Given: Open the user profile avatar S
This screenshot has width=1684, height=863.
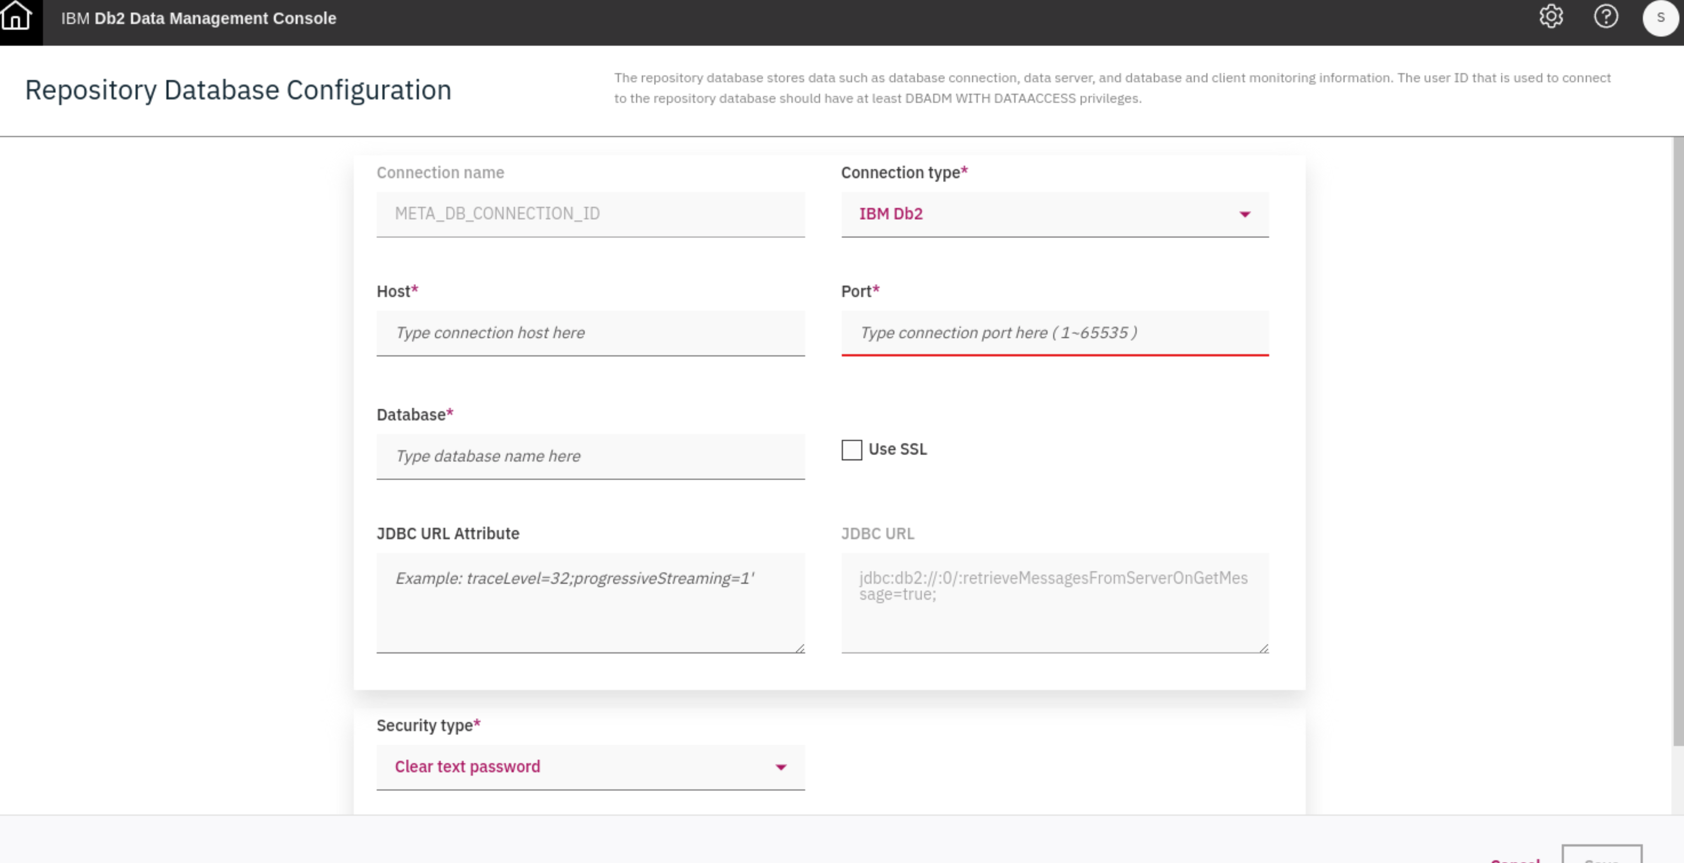Looking at the screenshot, I should (x=1661, y=18).
